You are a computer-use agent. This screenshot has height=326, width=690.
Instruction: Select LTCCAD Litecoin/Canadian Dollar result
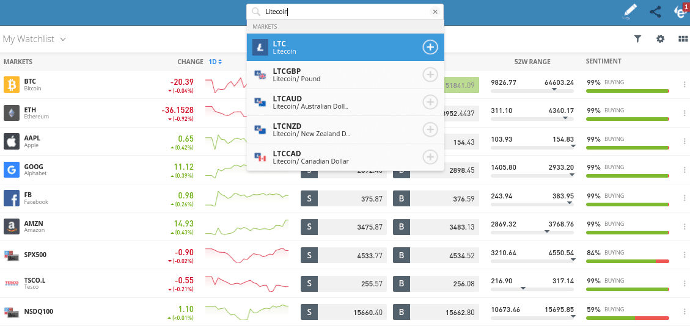coord(345,156)
